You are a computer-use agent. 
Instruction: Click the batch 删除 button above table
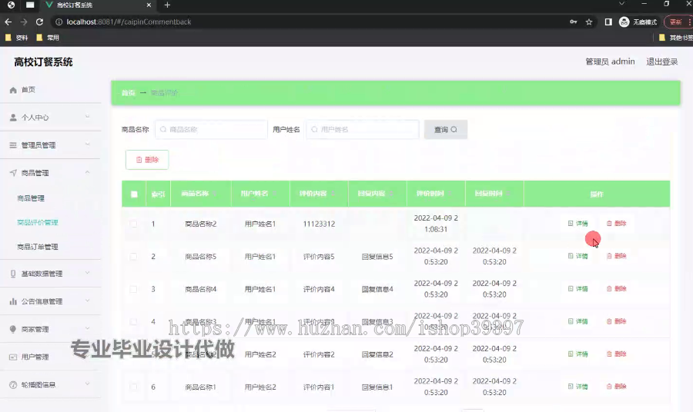coord(147,160)
